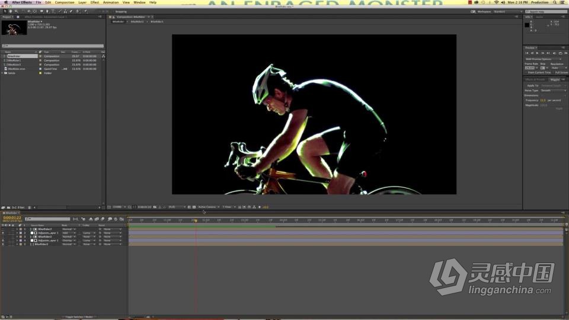Select the Zoom magnifier tool
The width and height of the screenshot is (569, 320).
coord(17,11)
